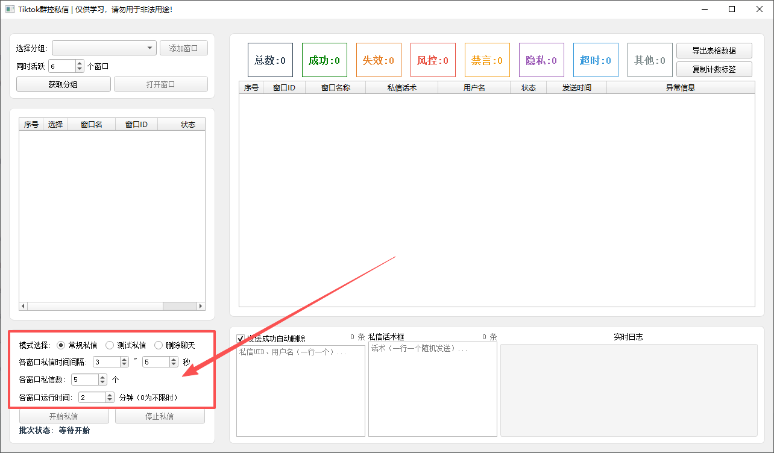Click the gray 其他 counter label

(x=650, y=60)
